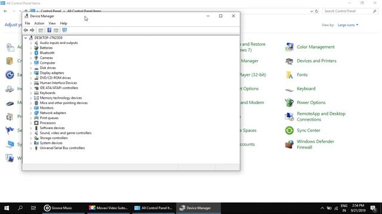The width and height of the screenshot is (382, 214).
Task: Select the Keyboards icon in device tree
Action: coord(36,93)
